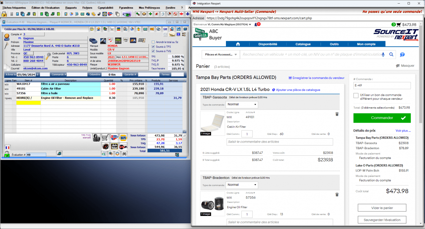Viewport: 425px width, 229px height.
Task: Open the 'Outils' tab in Nexpart
Action: click(x=334, y=44)
